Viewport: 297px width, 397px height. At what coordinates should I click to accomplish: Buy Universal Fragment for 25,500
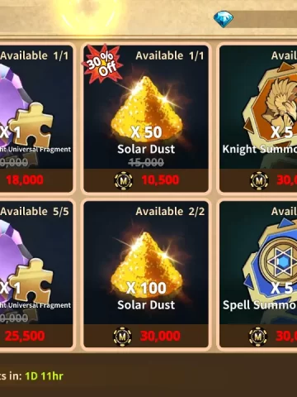[36, 336]
